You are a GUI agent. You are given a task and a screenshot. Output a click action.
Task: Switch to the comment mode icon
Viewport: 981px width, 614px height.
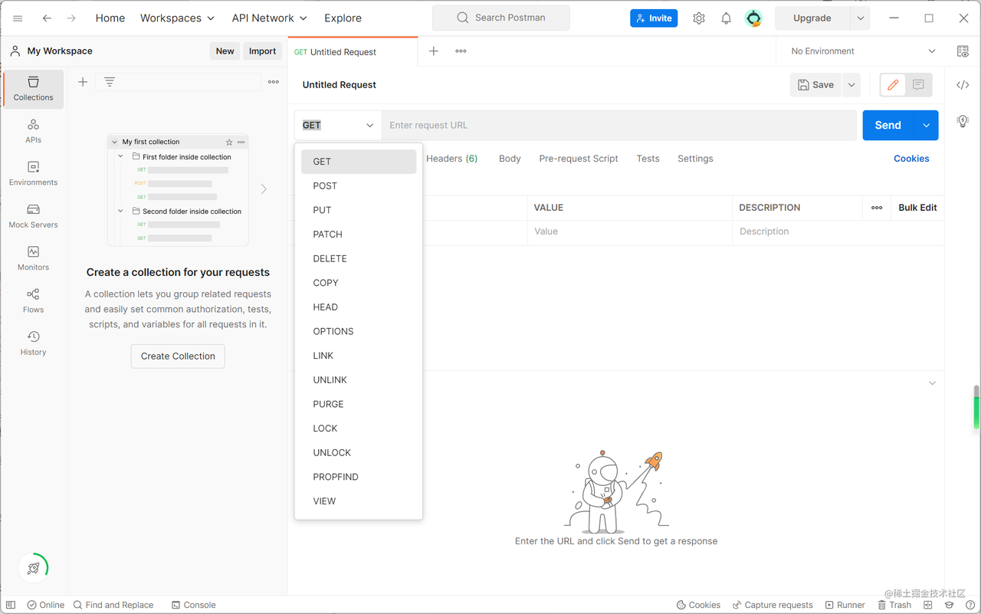click(x=918, y=85)
